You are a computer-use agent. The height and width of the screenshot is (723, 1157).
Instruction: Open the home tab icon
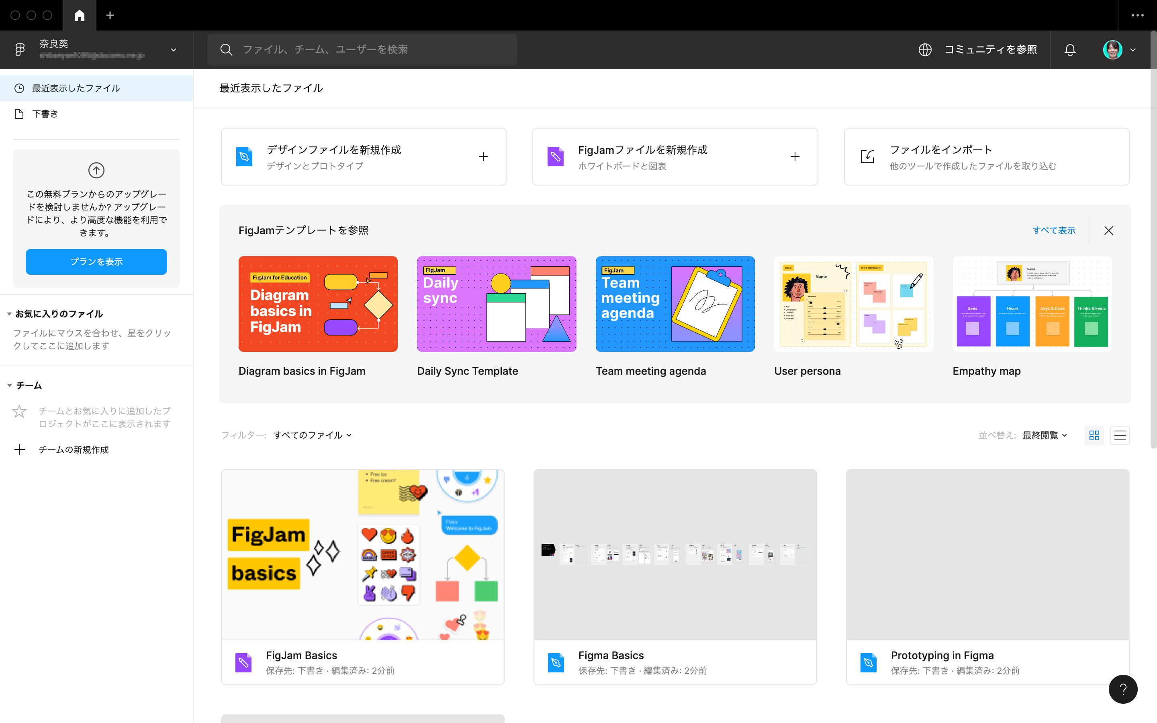[x=80, y=15]
